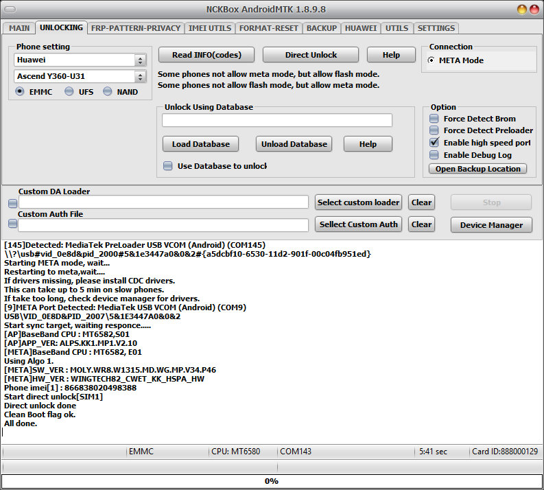This screenshot has height=490, width=544.
Task: Click 'Clean Boot flag ok.' log line
Action: pos(40,415)
